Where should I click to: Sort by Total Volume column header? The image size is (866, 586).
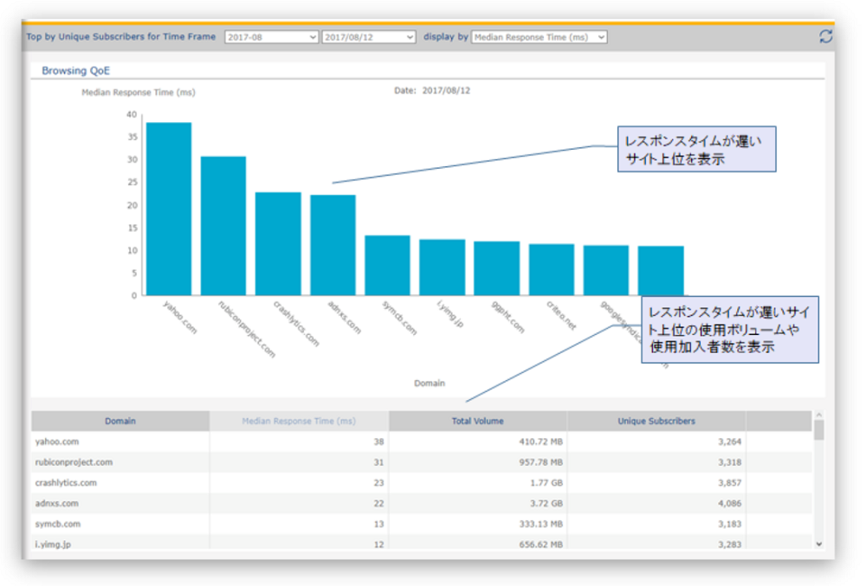pos(478,421)
